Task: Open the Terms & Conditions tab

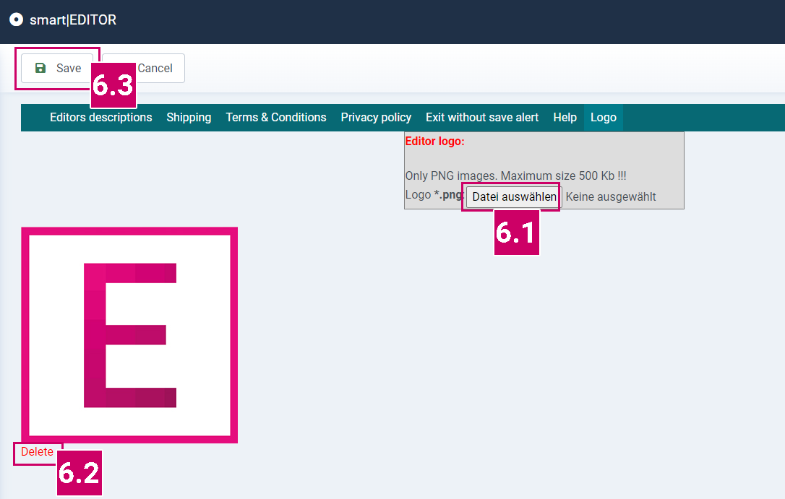Action: [276, 118]
